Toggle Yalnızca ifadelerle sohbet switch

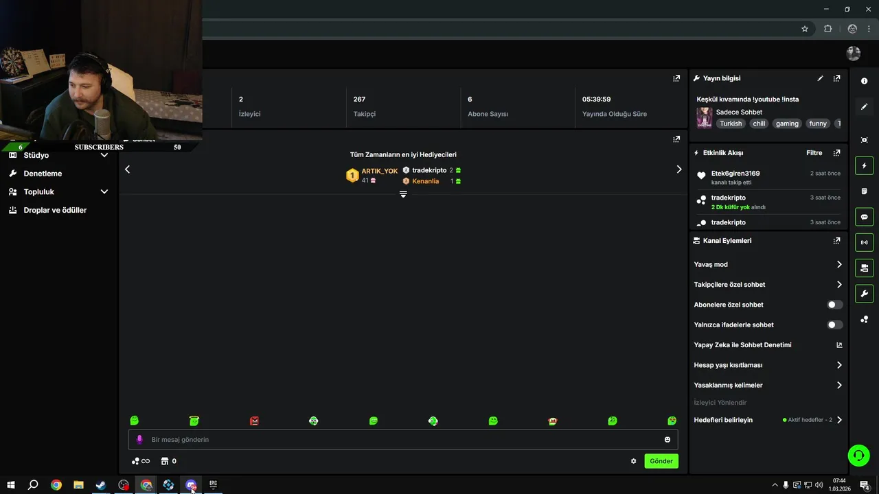[835, 325]
